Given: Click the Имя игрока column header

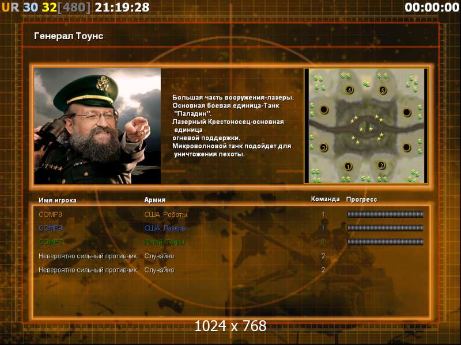Looking at the screenshot, I should pos(57,200).
